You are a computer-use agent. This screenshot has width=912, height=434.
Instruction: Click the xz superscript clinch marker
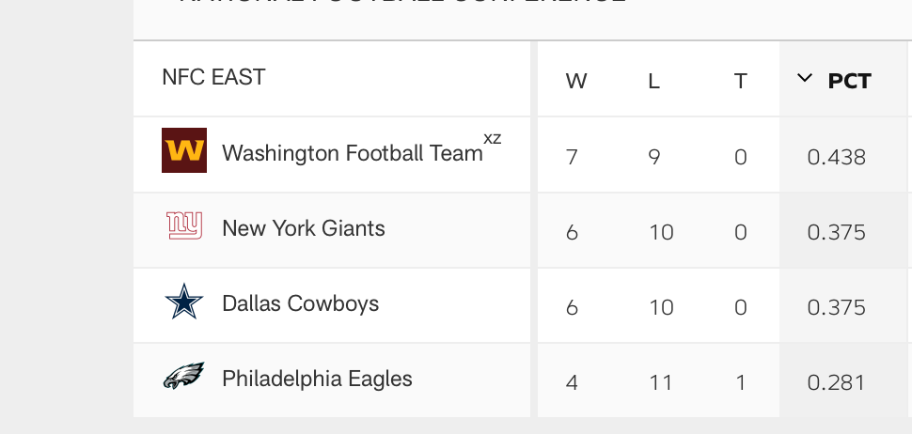492,138
